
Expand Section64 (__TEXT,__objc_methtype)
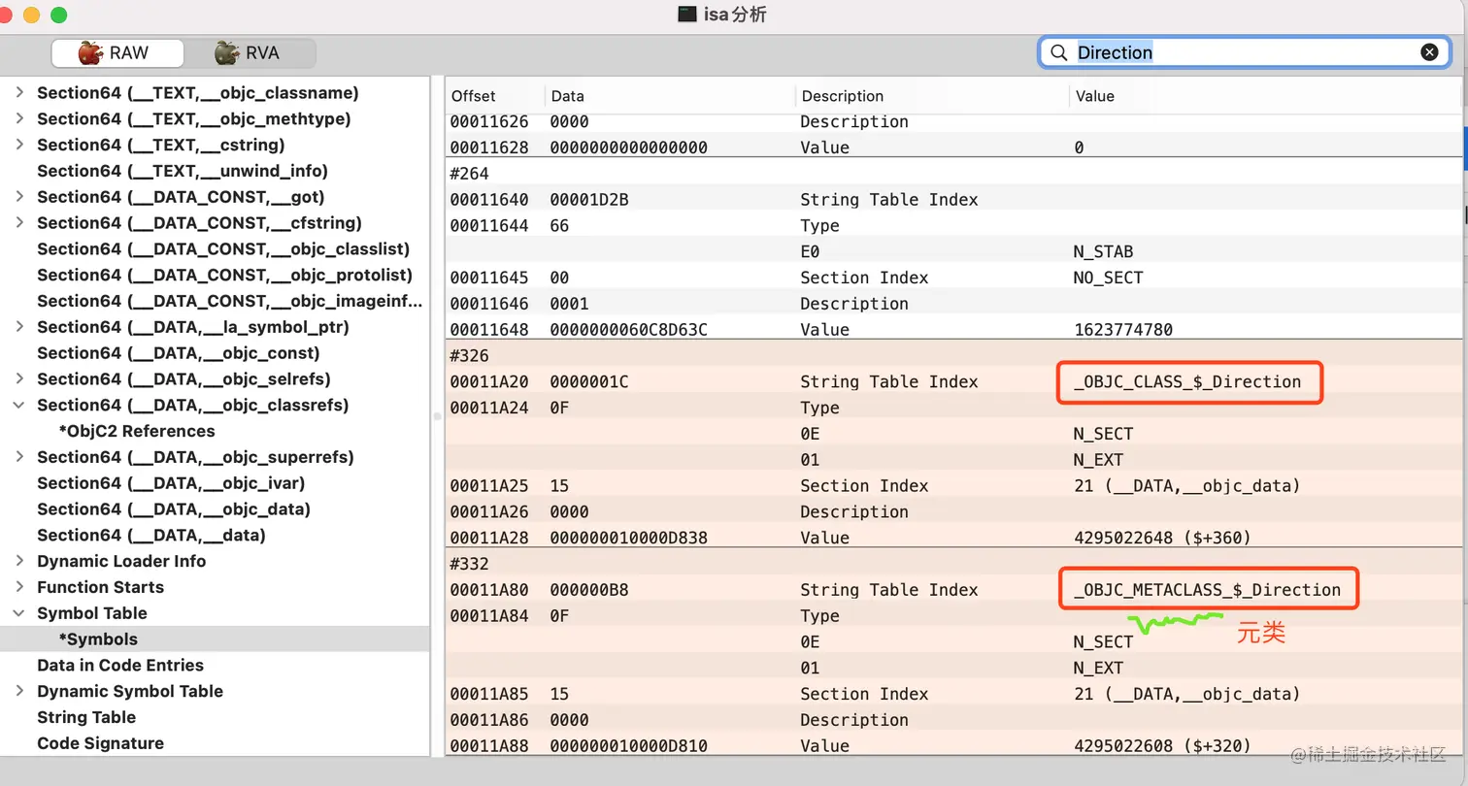coord(19,118)
